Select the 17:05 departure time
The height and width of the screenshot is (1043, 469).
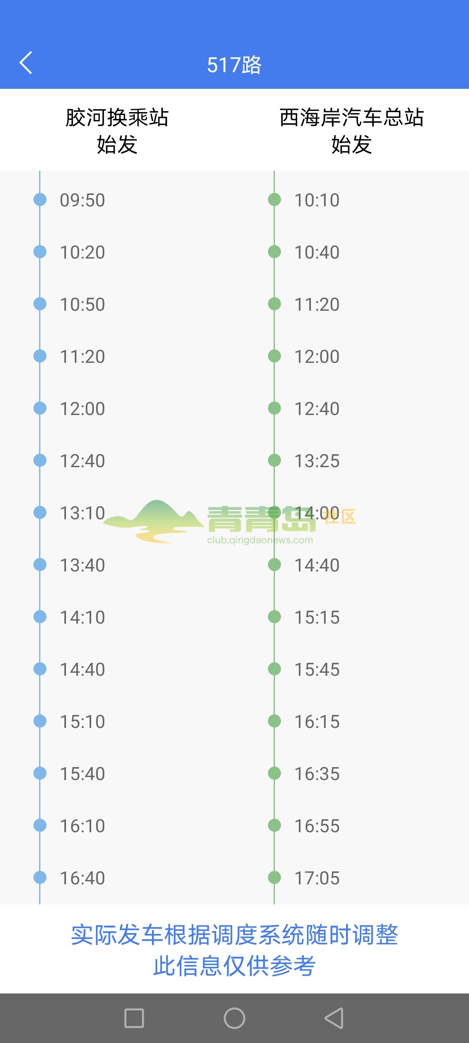(x=317, y=878)
